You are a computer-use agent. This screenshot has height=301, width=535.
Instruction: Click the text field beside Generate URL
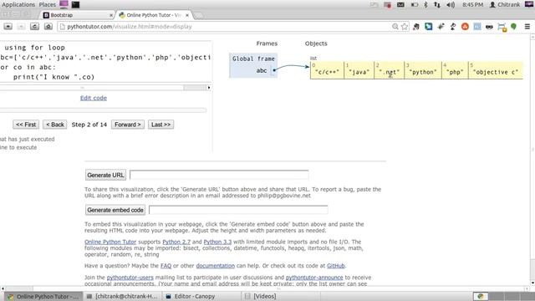pos(219,175)
